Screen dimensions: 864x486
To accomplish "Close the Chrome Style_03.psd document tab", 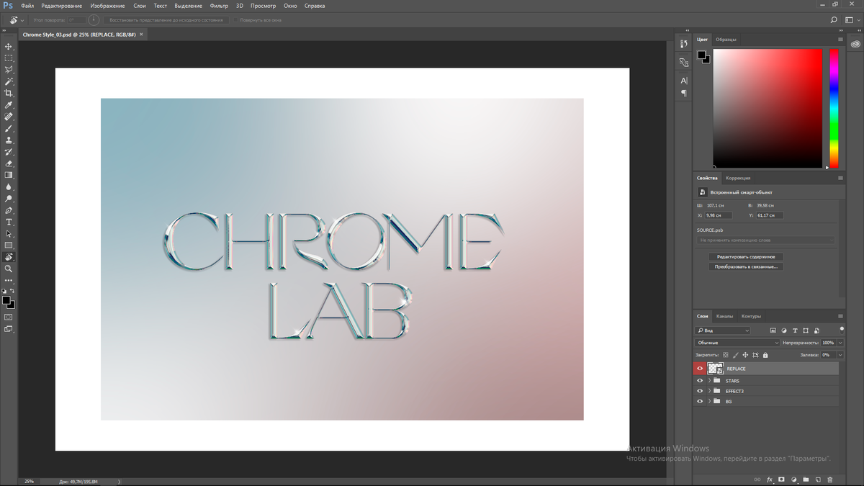I will [141, 34].
